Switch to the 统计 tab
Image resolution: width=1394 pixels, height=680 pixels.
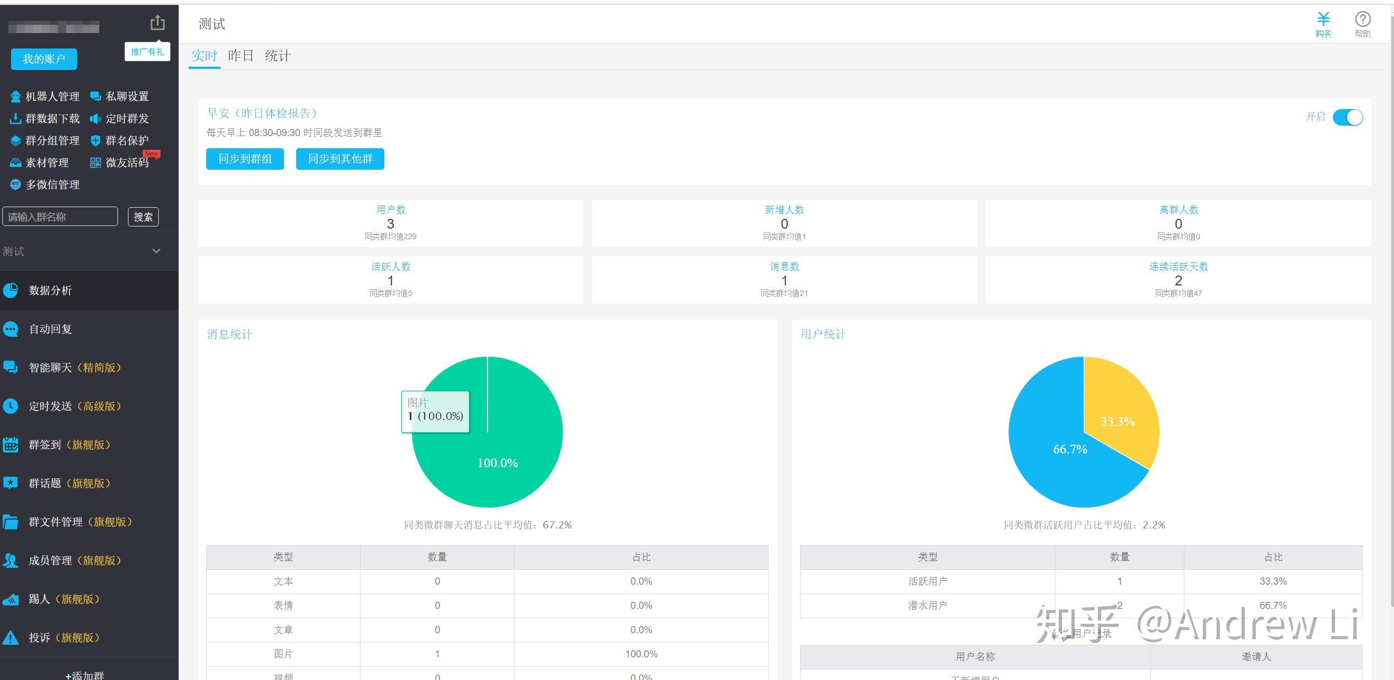pyautogui.click(x=277, y=56)
